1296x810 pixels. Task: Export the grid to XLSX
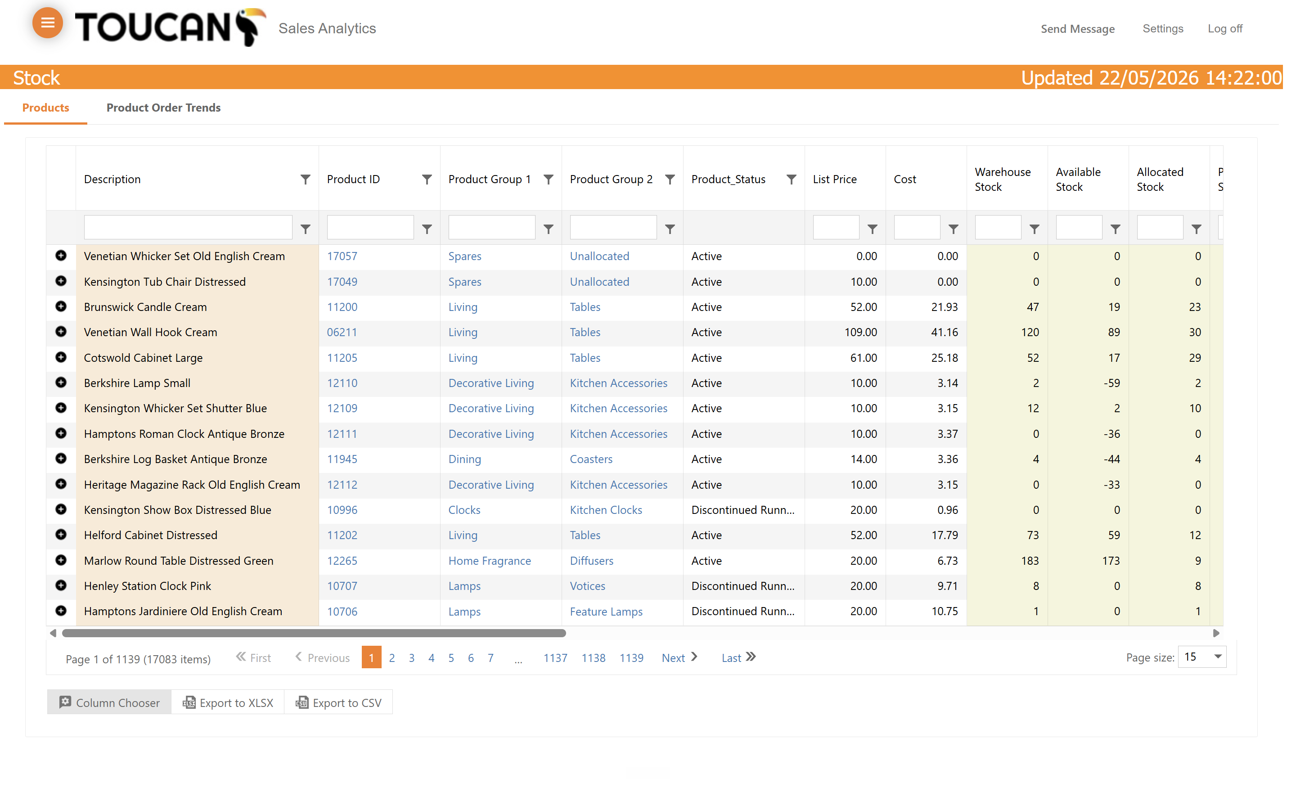coord(228,703)
